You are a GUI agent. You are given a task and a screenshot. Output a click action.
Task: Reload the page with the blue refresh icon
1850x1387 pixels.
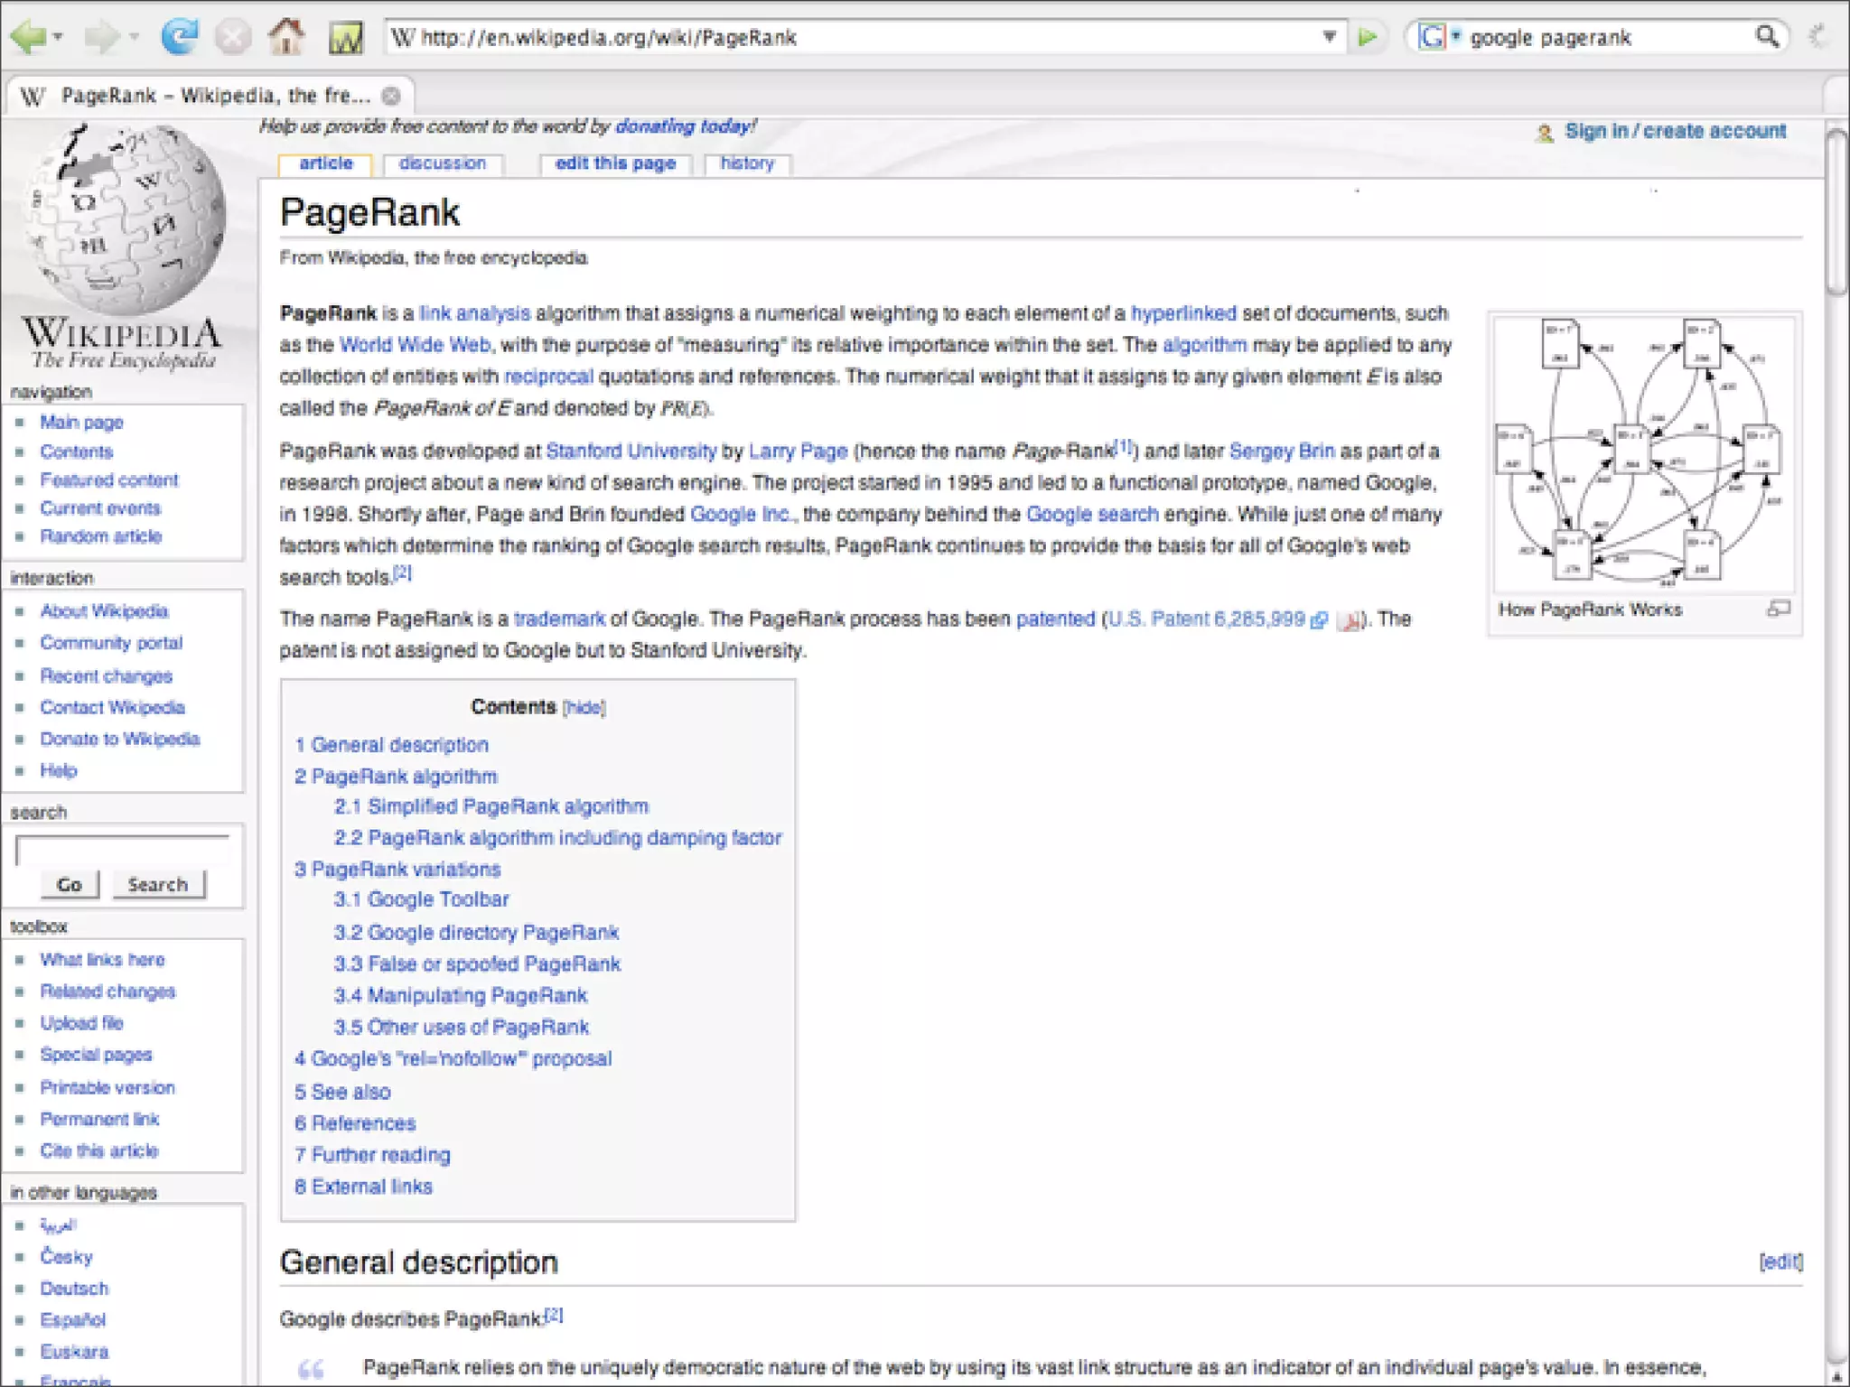[x=179, y=37]
